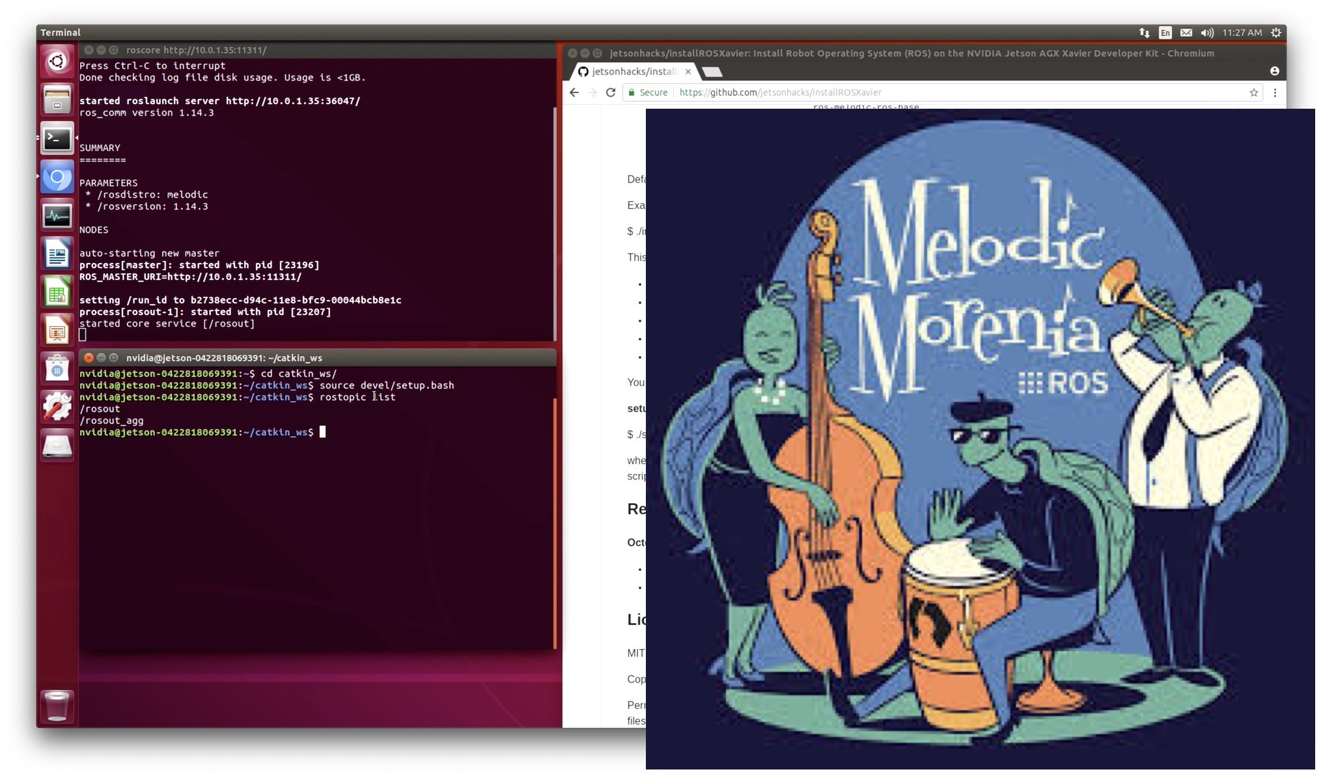Go back in Chromium
This screenshot has width=1323, height=776.
[574, 92]
